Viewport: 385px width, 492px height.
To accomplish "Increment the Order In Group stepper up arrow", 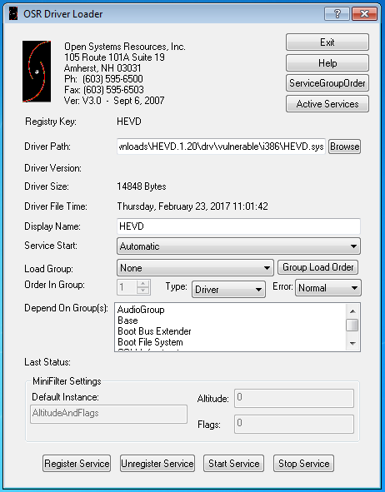I will coord(143,284).
